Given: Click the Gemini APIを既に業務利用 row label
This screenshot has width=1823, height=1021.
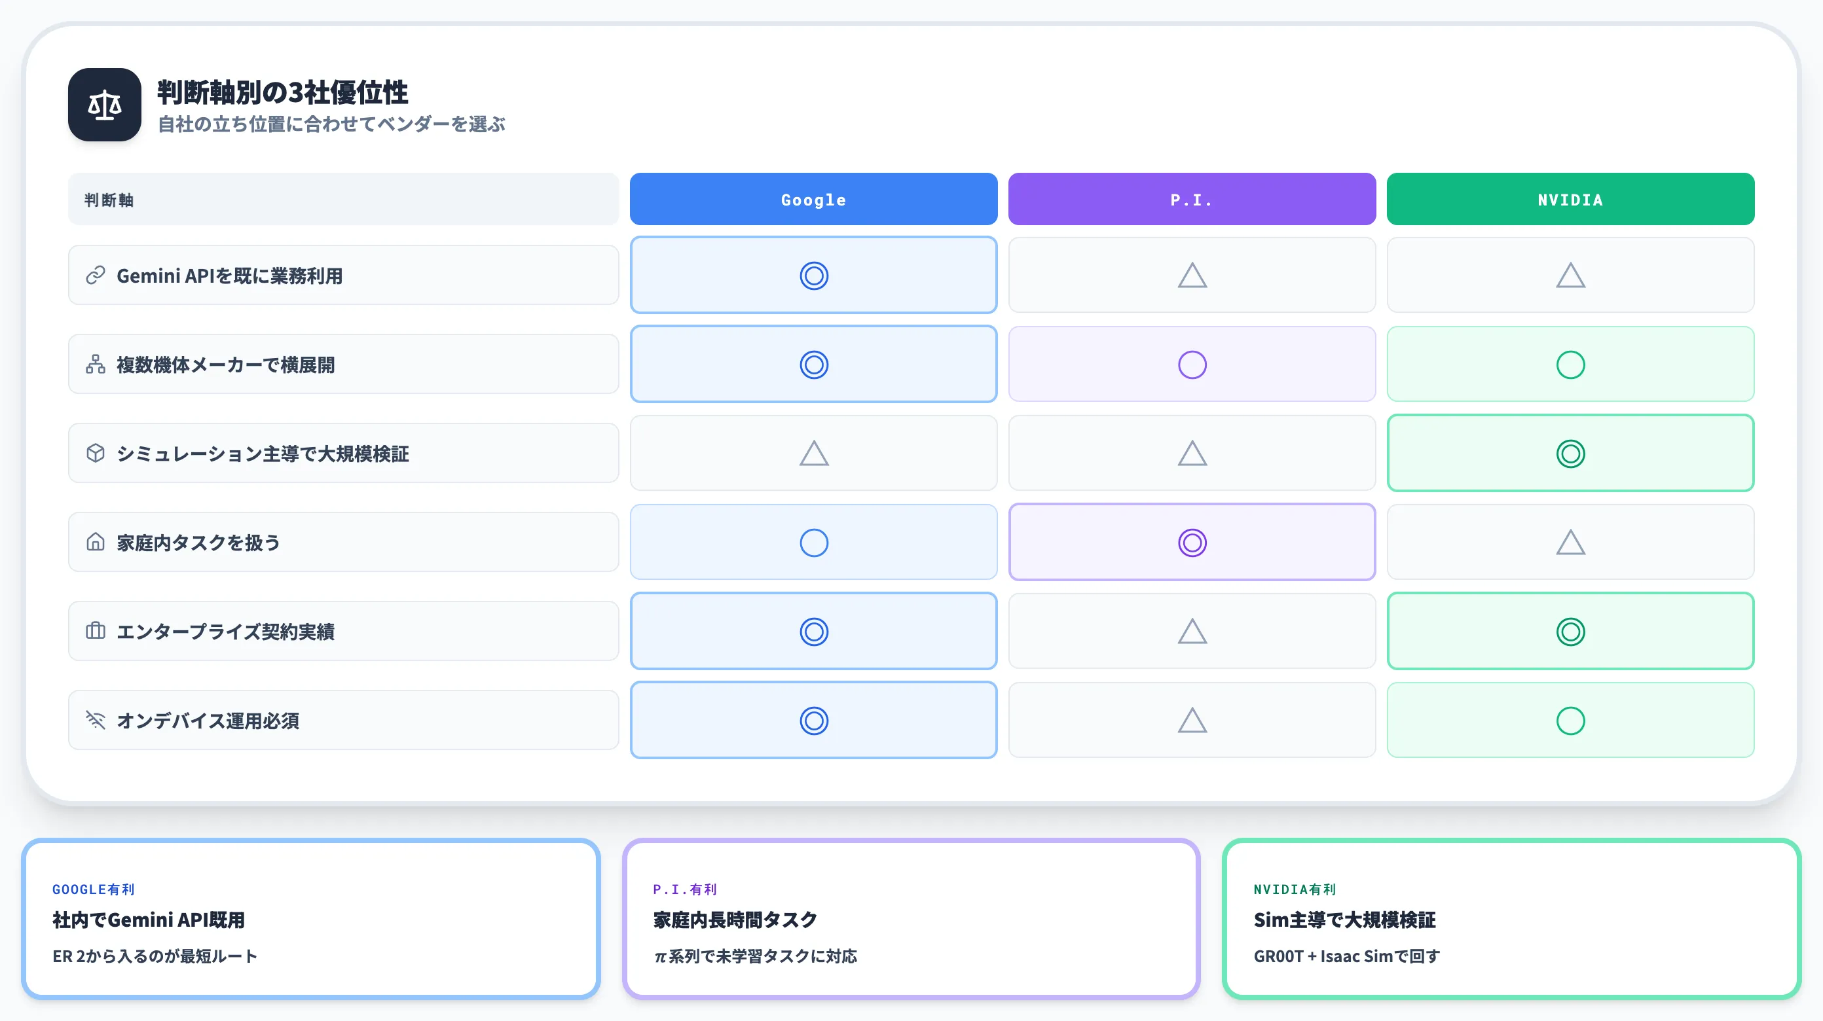Looking at the screenshot, I should pos(343,276).
